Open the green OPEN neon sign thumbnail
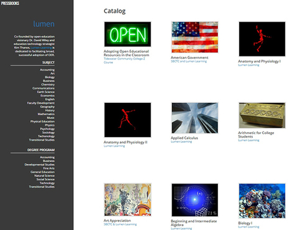This screenshot has height=230, width=290. [127, 34]
